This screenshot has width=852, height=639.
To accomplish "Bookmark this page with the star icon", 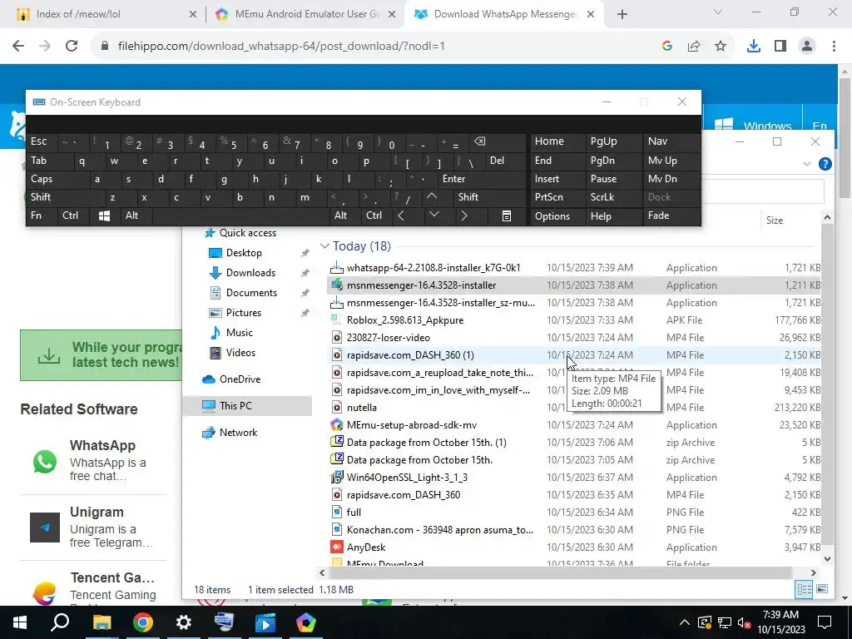I will pyautogui.click(x=721, y=47).
